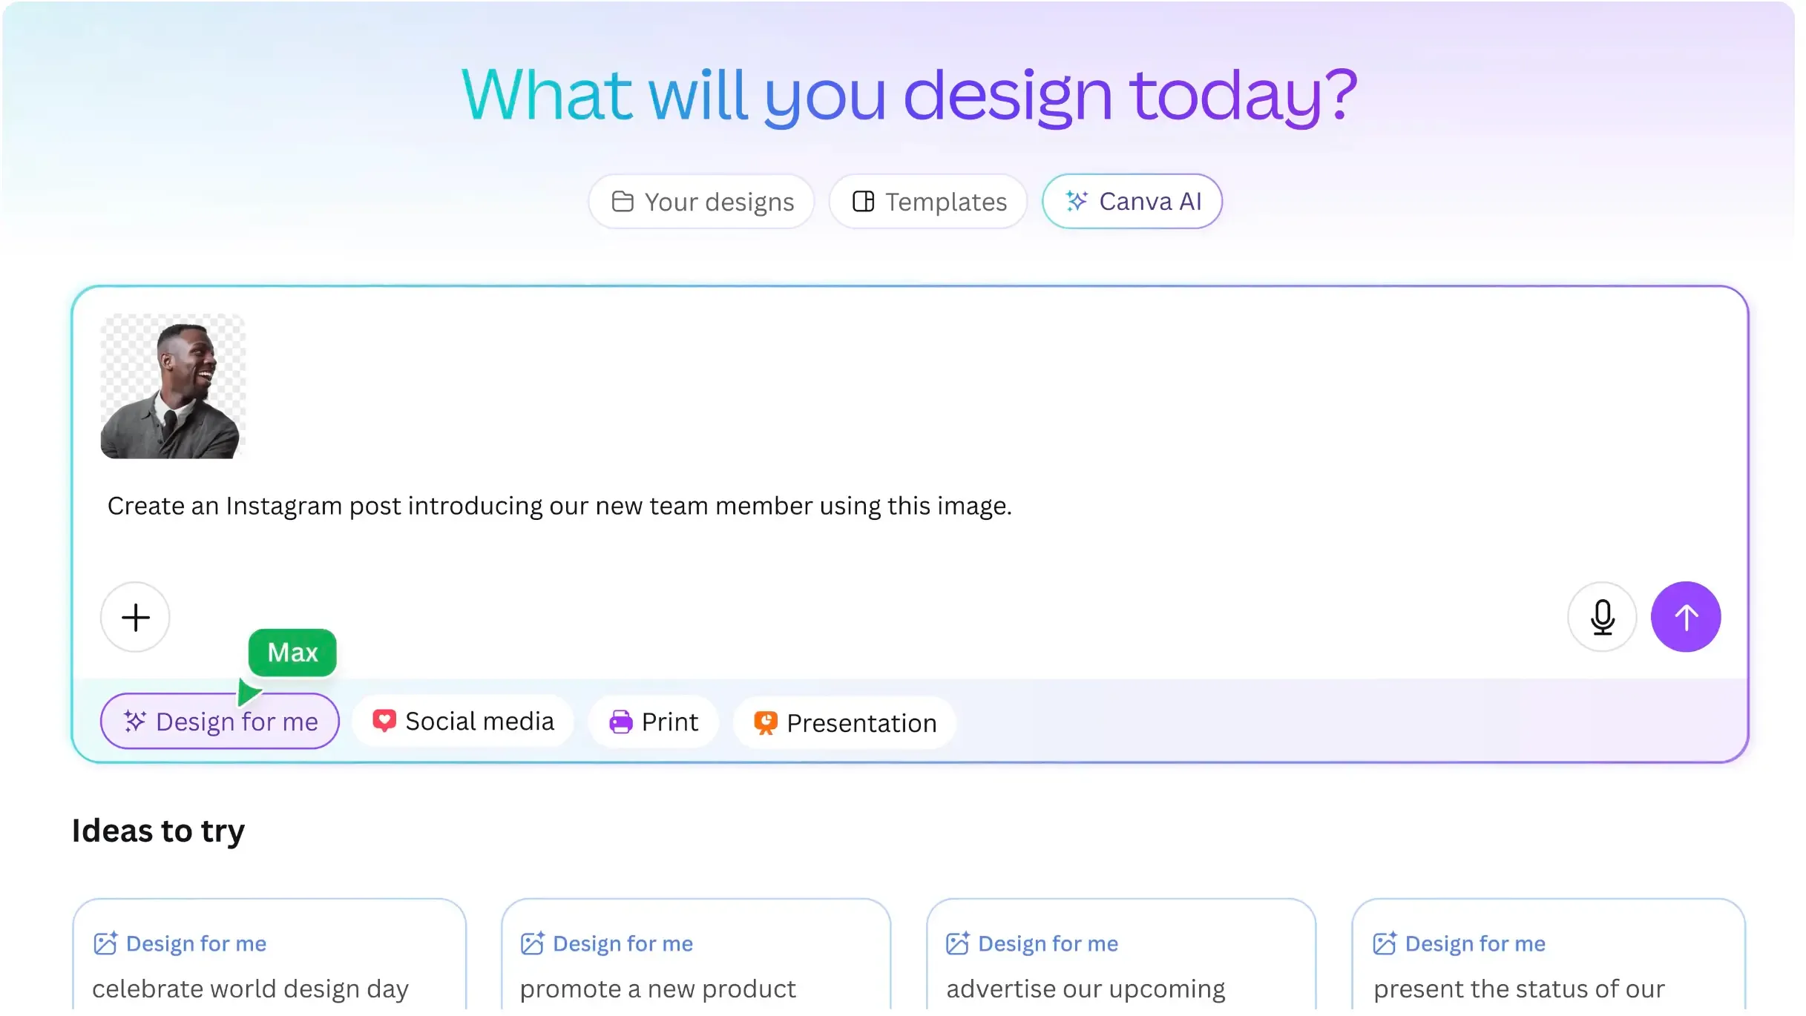Image resolution: width=1806 pixels, height=1016 pixels.
Task: Click the microphone voice input icon
Action: pos(1602,617)
